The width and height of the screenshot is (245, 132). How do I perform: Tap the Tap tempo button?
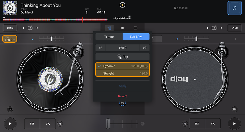coord(122,57)
